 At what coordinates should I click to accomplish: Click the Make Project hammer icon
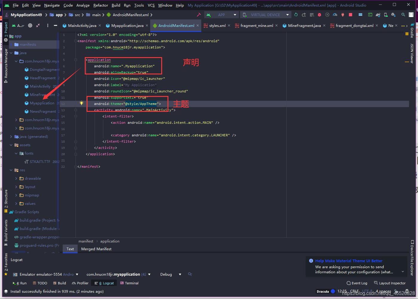point(199,15)
